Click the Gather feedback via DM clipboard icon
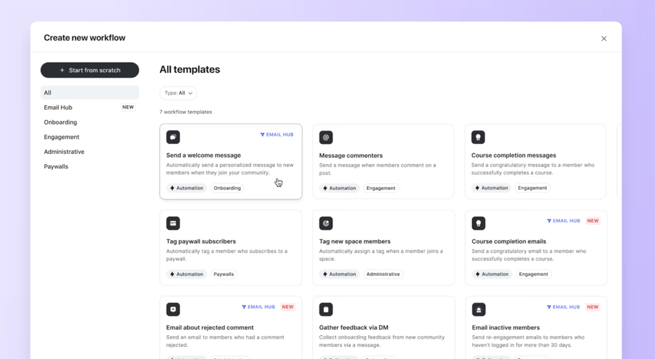 [326, 309]
